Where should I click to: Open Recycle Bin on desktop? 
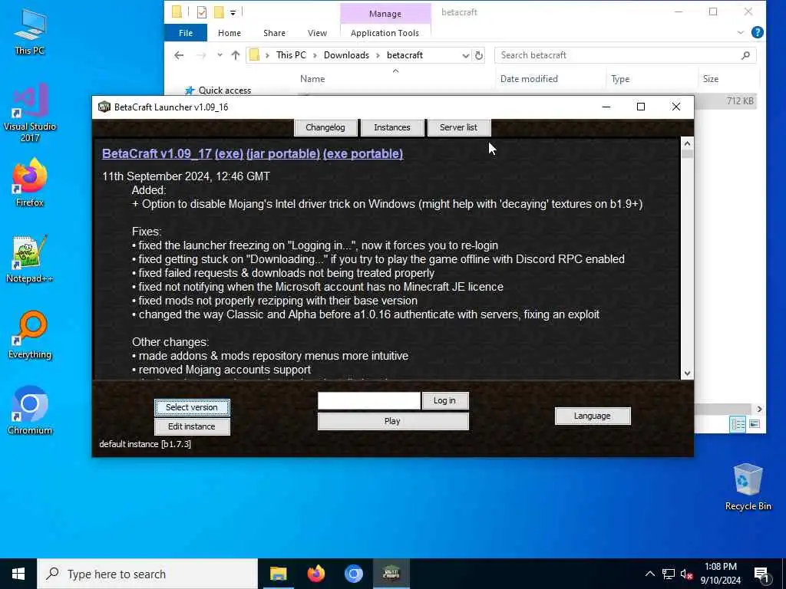point(748,487)
